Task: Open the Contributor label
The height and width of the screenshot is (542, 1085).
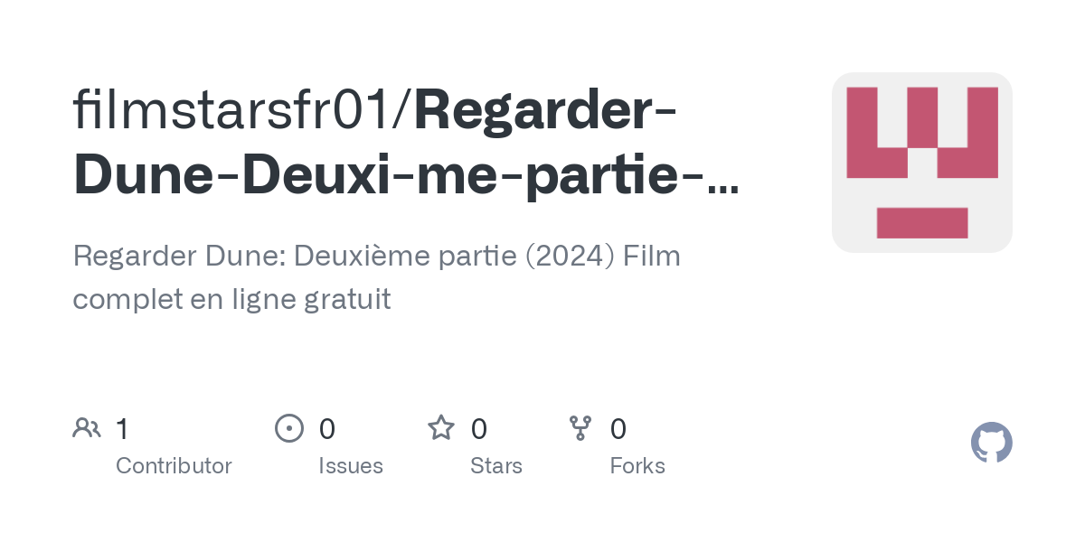Action: click(174, 466)
